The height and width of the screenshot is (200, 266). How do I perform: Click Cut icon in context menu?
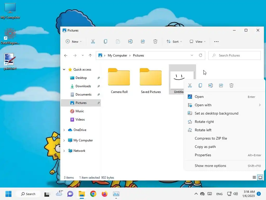tap(190, 85)
